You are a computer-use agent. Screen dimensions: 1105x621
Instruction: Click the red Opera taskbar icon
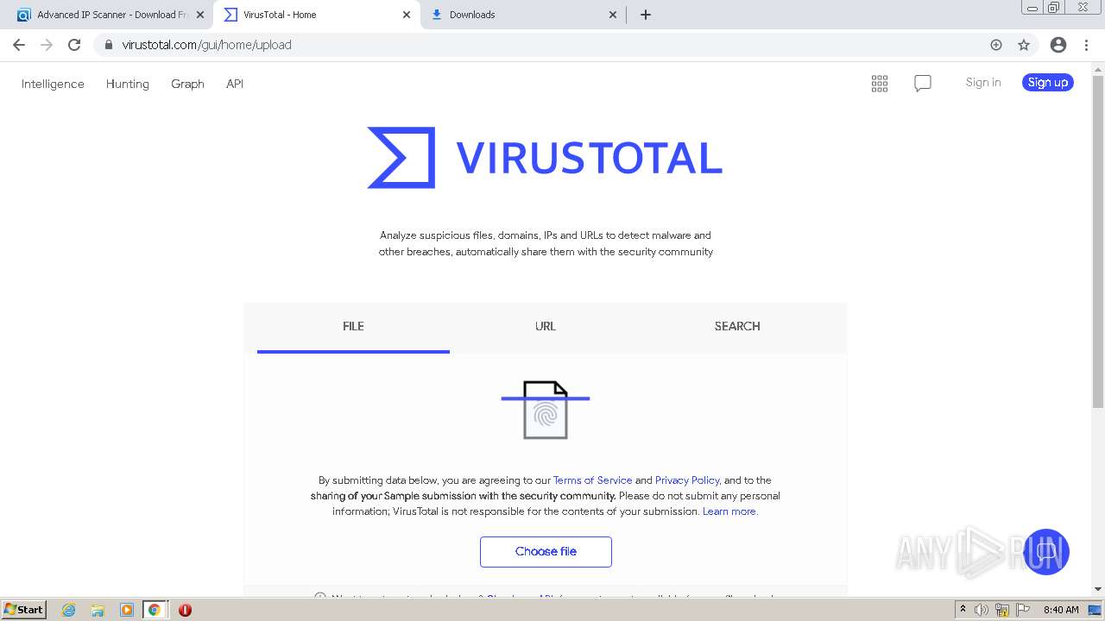[x=185, y=610]
